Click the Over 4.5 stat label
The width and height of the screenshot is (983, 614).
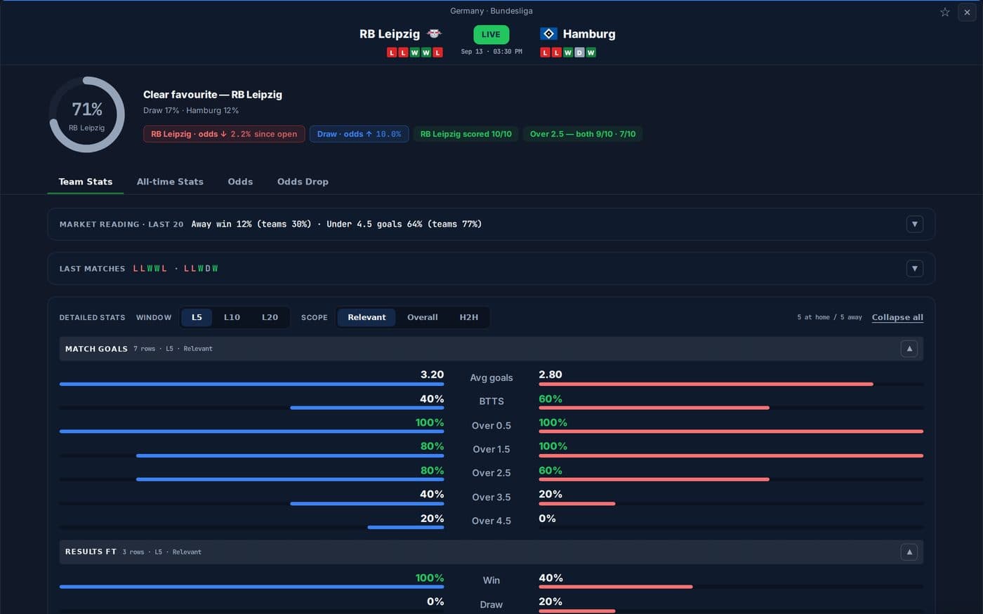[x=491, y=521]
